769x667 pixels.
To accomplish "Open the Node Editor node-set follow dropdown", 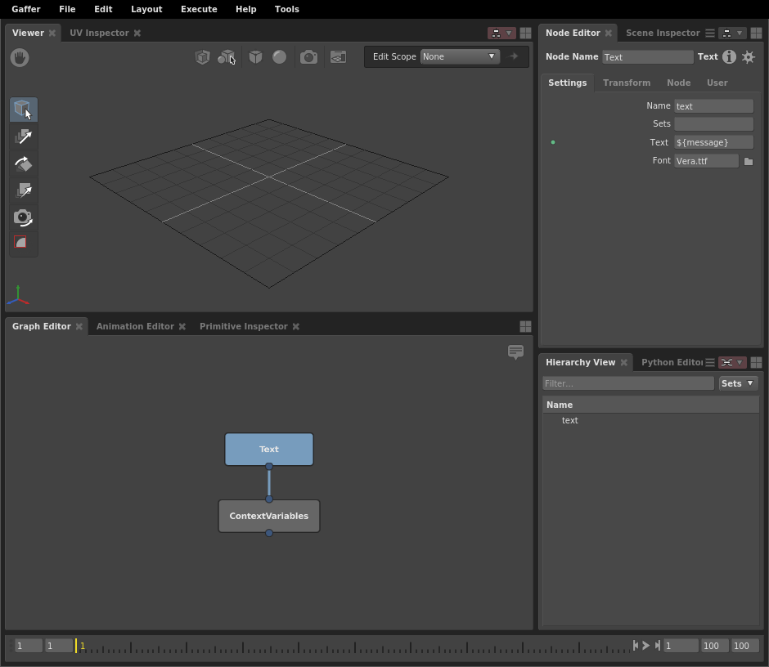I will [x=733, y=33].
